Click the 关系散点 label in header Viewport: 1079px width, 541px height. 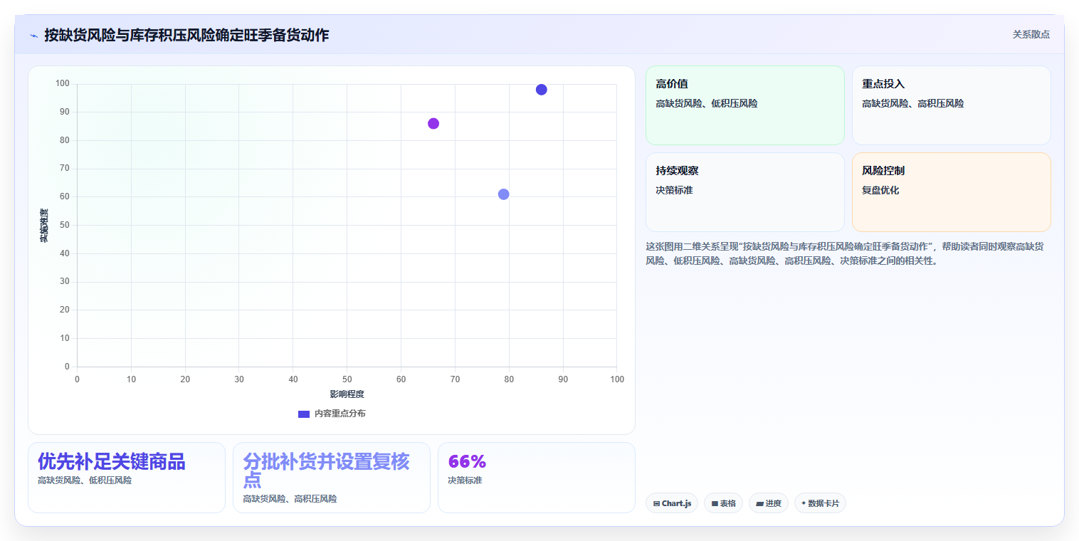pos(1031,34)
